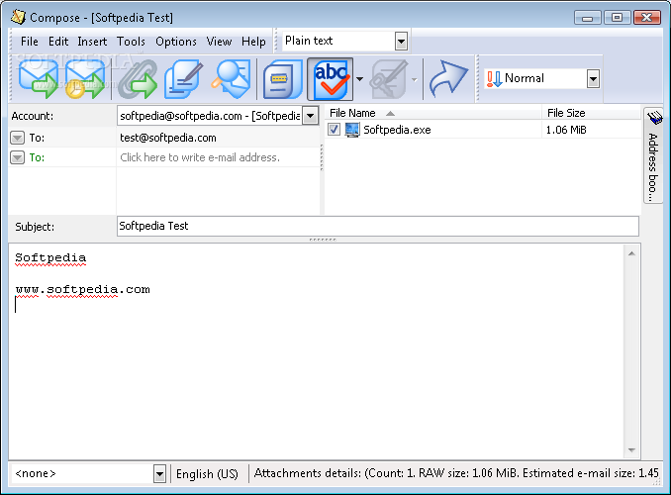Click the English (US) language indicator
Screen dimensions: 671x495
207,474
